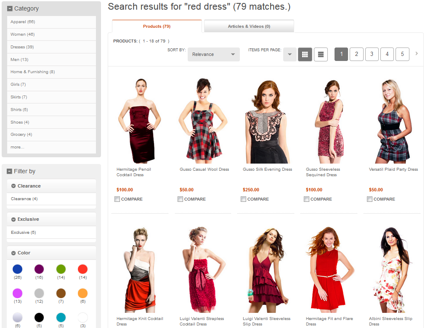The height and width of the screenshot is (328, 425).
Task: Check Compare for Gusso Silk Evening Dress
Action: 243,199
